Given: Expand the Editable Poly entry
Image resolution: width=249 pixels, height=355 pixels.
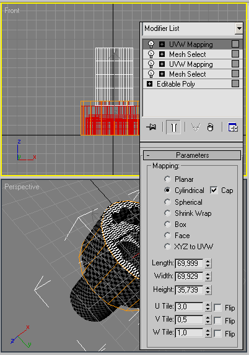Looking at the screenshot, I should click(149, 84).
